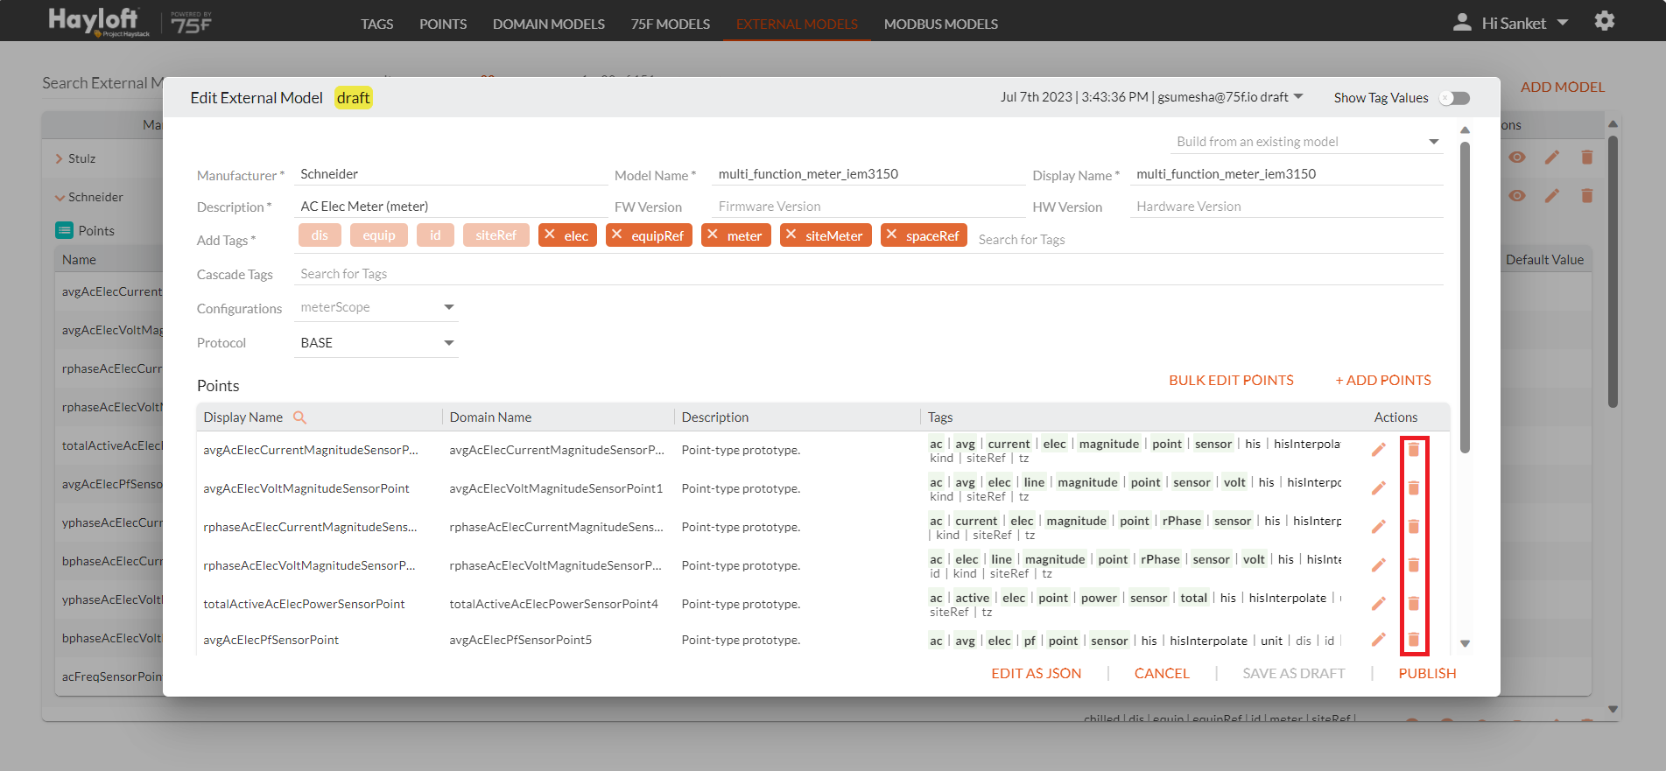
Task: Select the EXTERNAL MODELS tab
Action: (797, 24)
